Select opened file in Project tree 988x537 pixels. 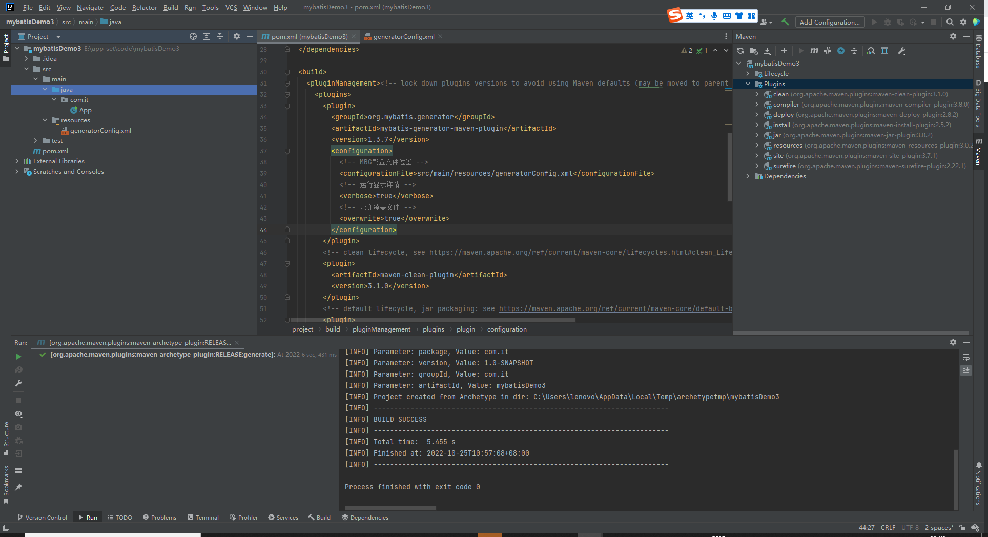click(x=193, y=36)
